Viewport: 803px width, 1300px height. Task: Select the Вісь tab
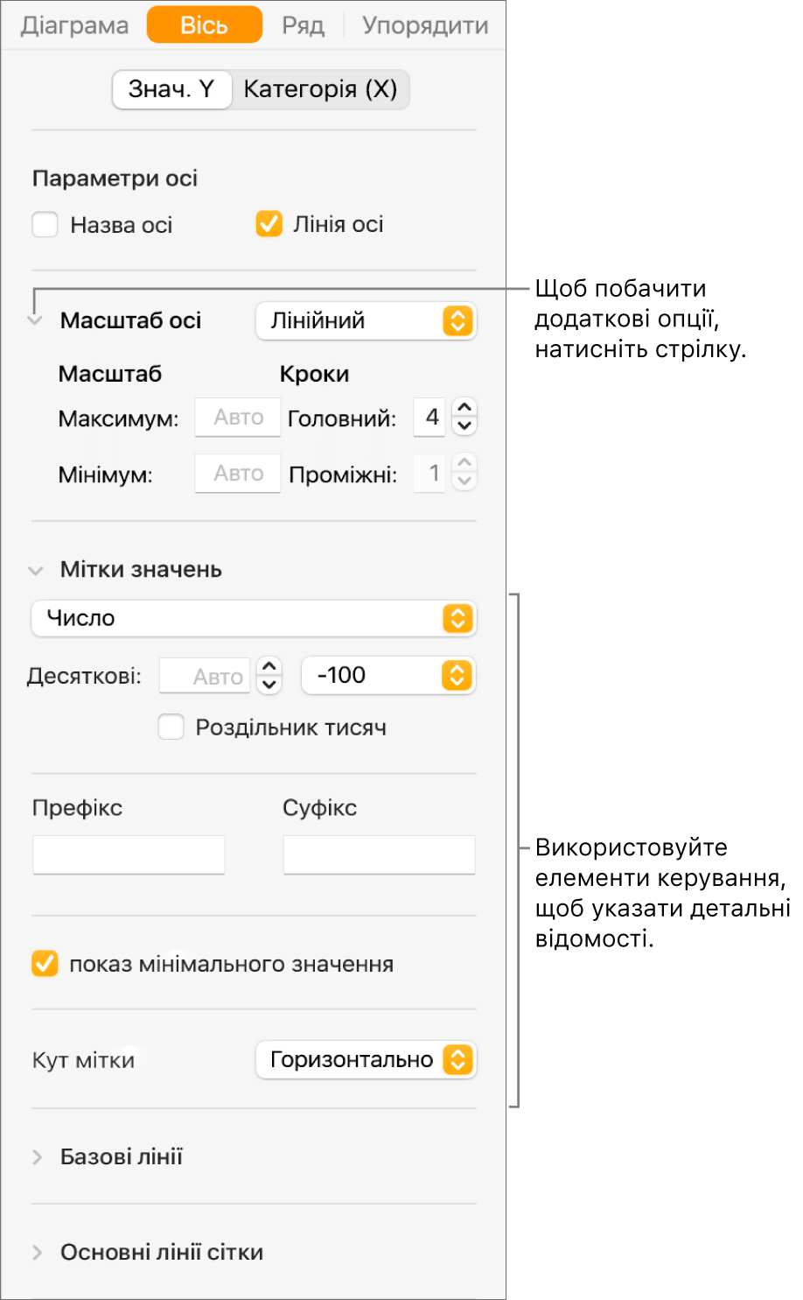click(204, 25)
